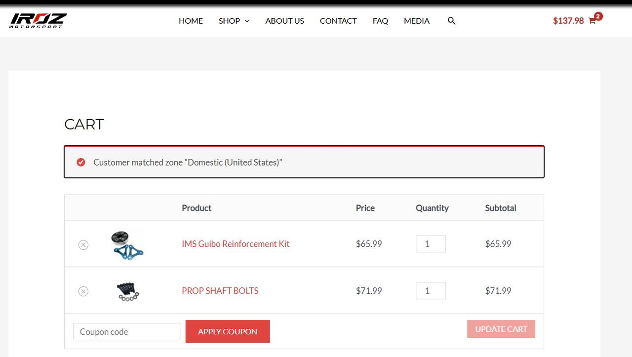Expand the SHOP dropdown menu
The height and width of the screenshot is (357, 632).
click(x=234, y=21)
